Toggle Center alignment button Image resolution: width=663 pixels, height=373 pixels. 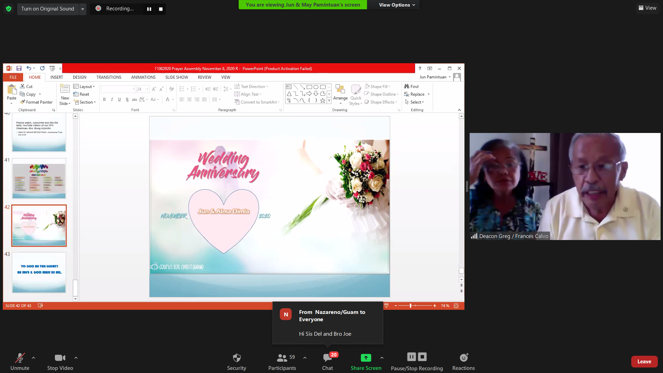pyautogui.click(x=189, y=99)
